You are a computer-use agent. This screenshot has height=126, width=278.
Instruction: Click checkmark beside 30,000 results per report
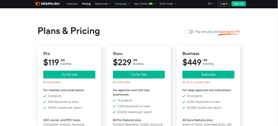coord(114,112)
